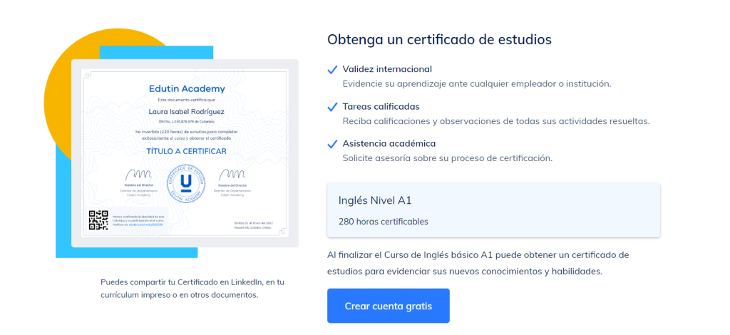Open the edutin.com verify link on certificate

pyautogui.click(x=139, y=225)
